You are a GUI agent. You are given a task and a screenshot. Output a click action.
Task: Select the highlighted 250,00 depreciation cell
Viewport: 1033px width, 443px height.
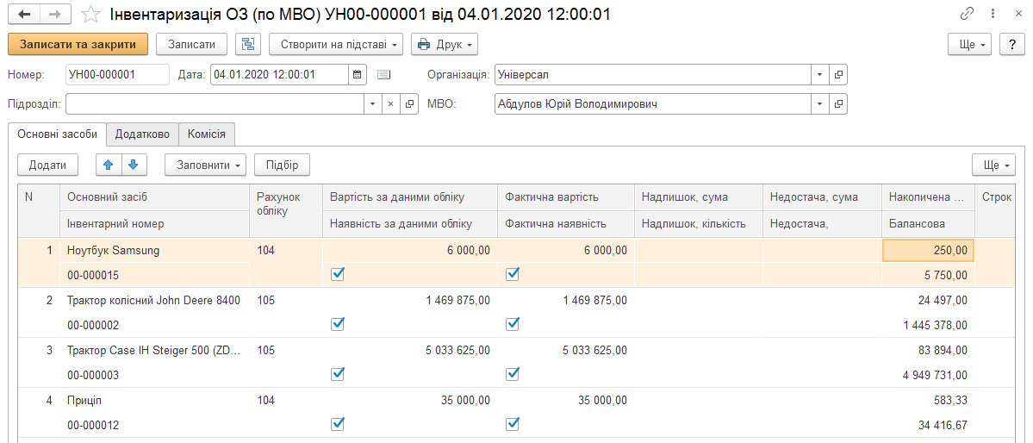928,250
